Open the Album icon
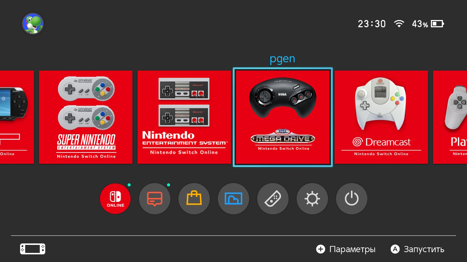The height and width of the screenshot is (262, 467). click(x=233, y=199)
